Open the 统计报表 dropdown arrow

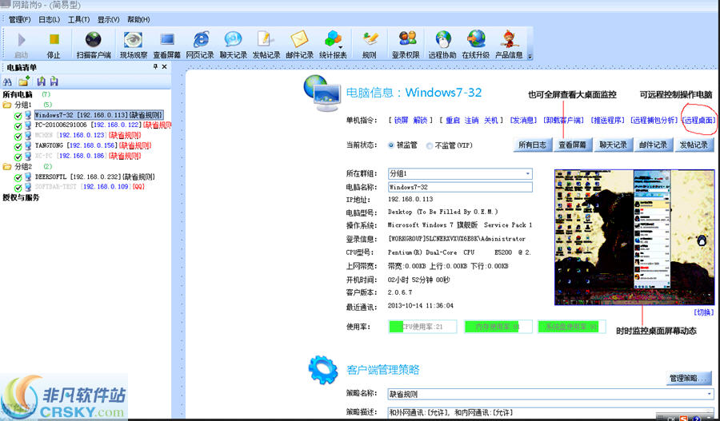341,47
